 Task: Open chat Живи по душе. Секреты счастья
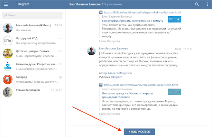point(32,66)
